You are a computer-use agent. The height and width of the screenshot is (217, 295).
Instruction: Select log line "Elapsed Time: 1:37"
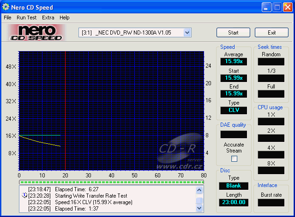coord(77,209)
